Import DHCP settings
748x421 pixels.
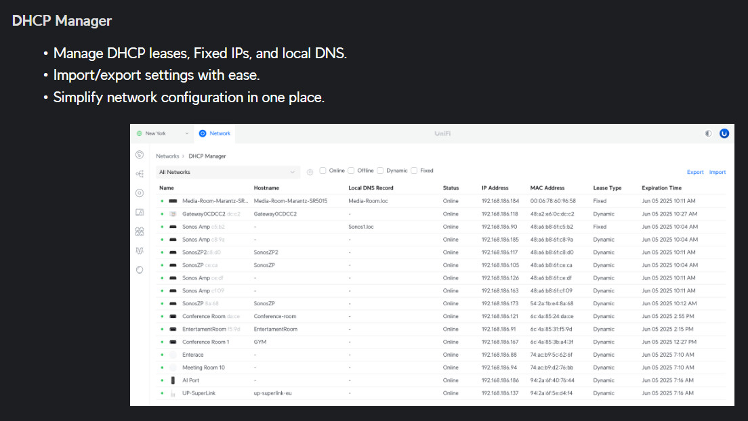718,172
